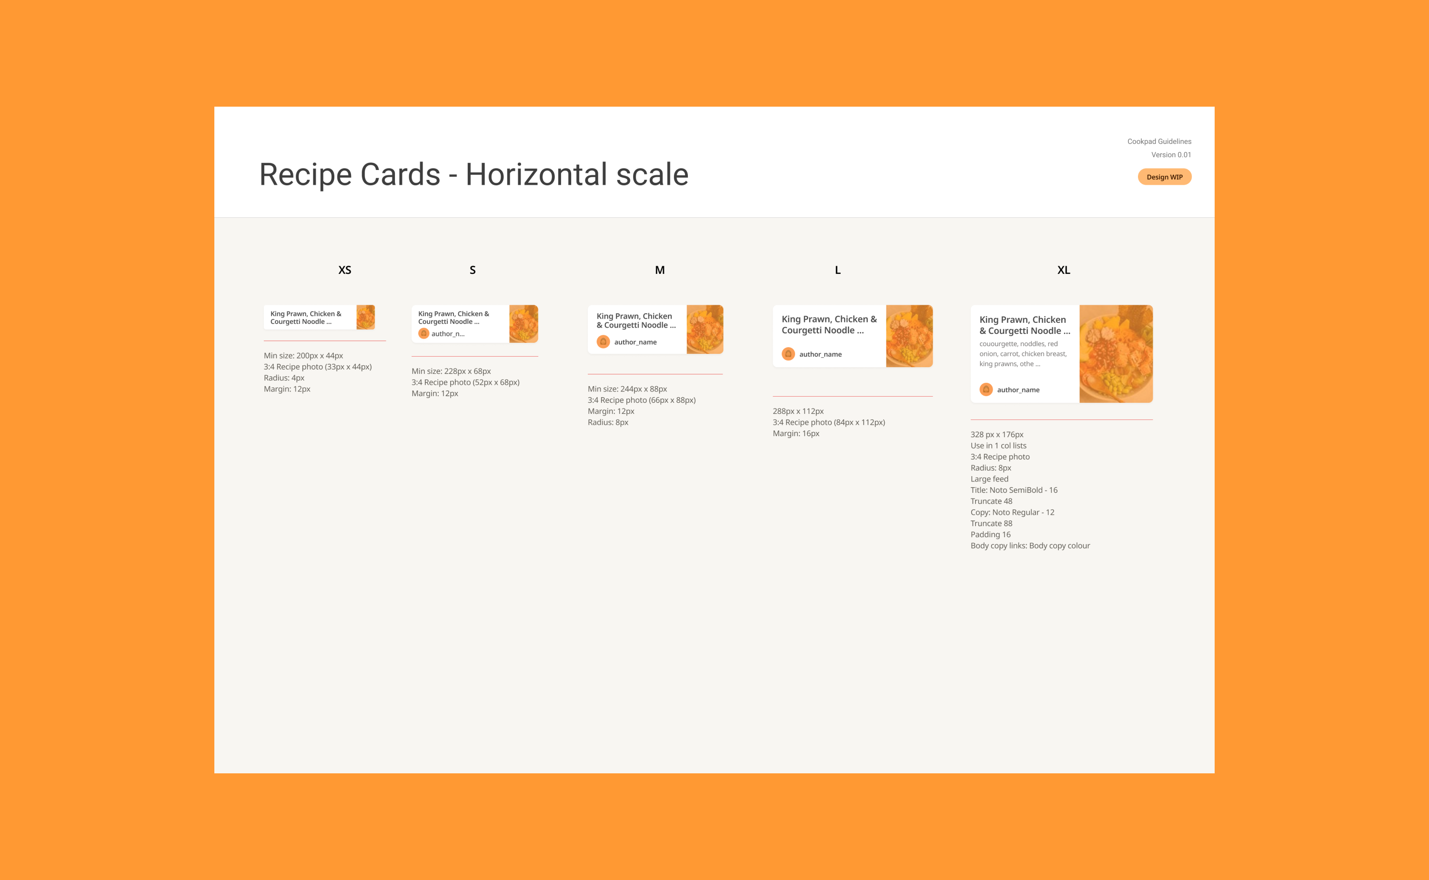Viewport: 1429px width, 880px height.
Task: Click author_name in the XL card
Action: (1018, 390)
